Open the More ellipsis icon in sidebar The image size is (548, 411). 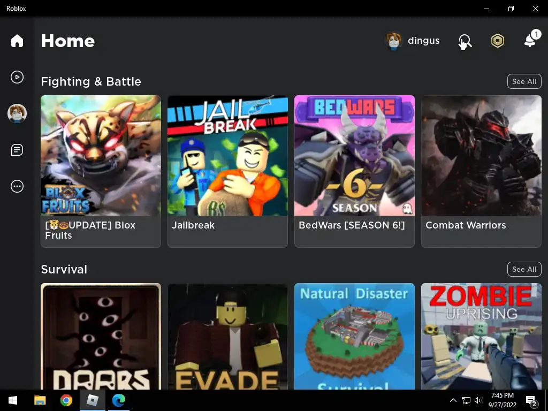tap(17, 186)
